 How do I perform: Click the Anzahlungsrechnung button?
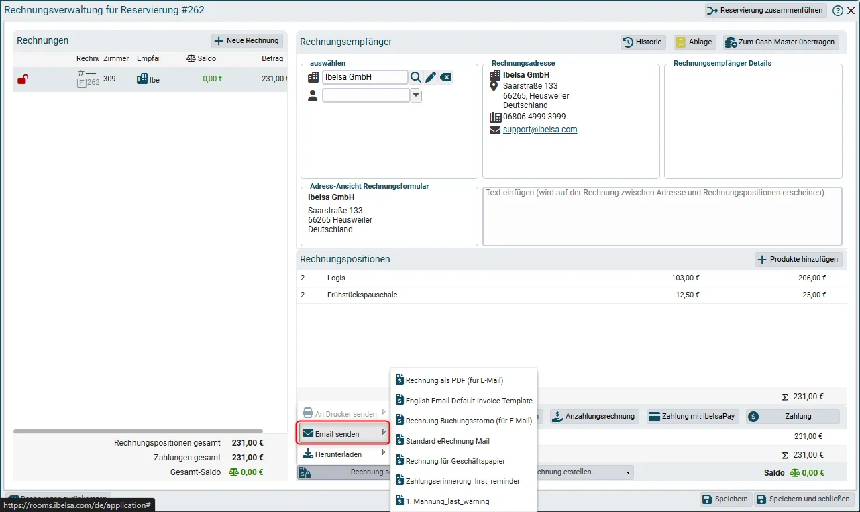594,417
